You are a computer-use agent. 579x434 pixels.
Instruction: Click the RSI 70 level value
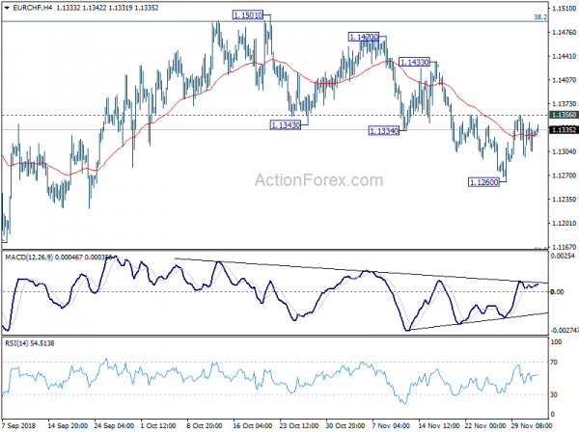(x=554, y=363)
